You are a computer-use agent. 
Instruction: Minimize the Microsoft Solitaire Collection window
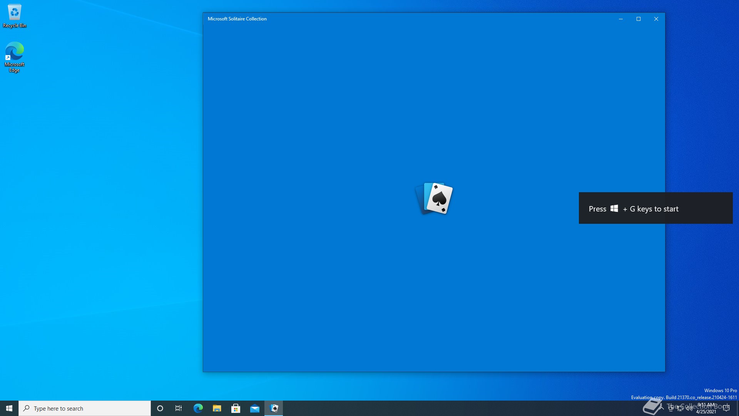621,19
